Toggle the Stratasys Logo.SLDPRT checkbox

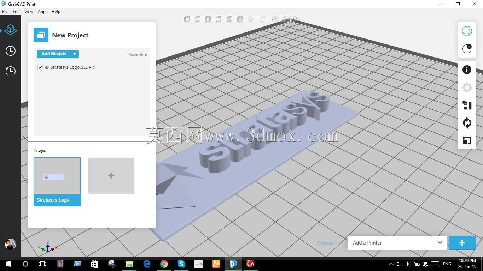point(40,67)
